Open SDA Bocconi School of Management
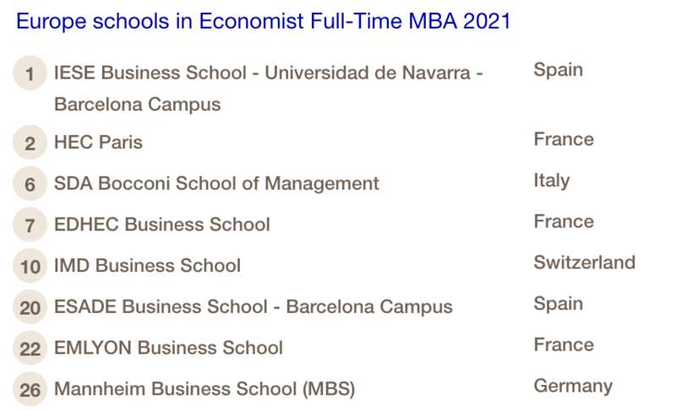 (216, 184)
